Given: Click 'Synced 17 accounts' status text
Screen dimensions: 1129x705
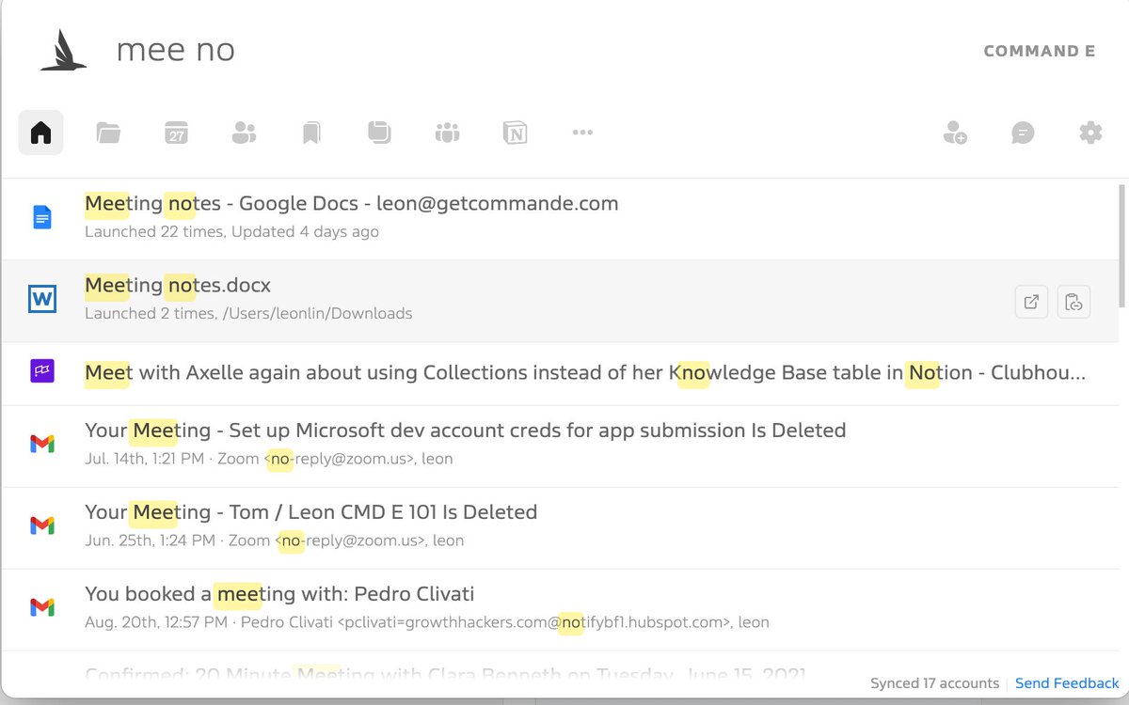Looking at the screenshot, I should pos(934,683).
